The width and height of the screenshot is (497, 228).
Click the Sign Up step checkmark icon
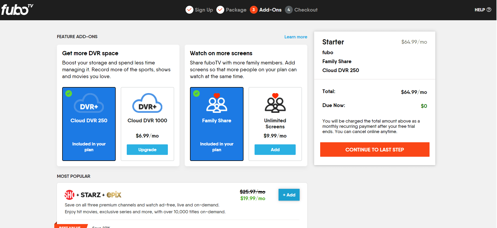[x=189, y=10]
